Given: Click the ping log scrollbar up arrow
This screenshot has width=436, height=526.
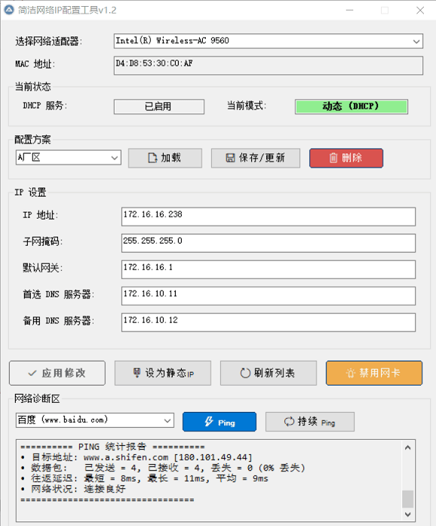Looking at the screenshot, I should click(x=408, y=448).
